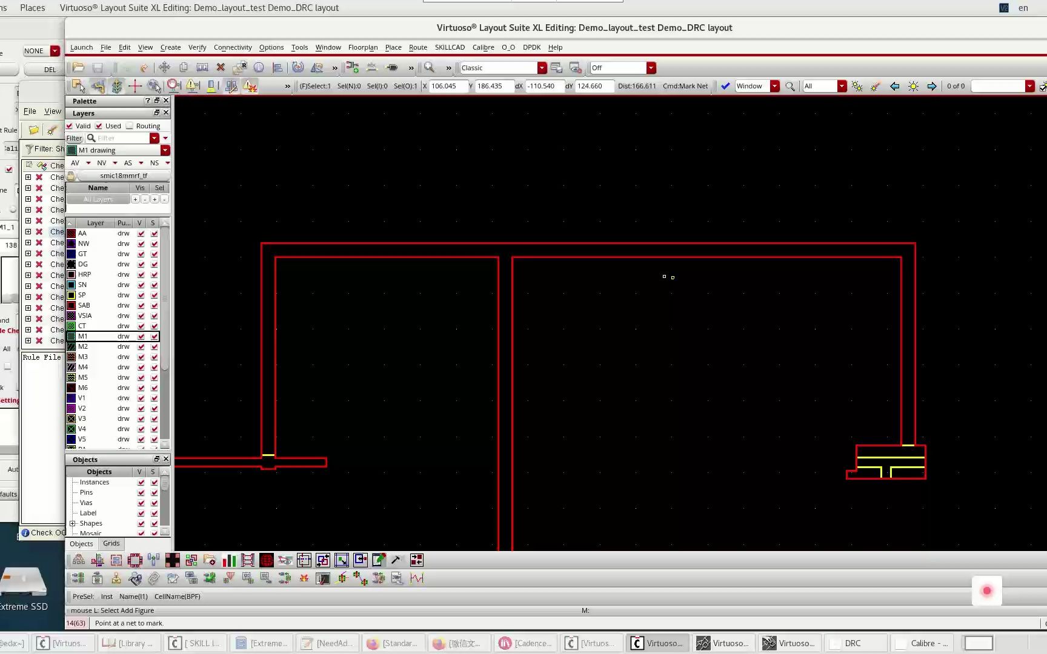1047x654 pixels.
Task: Open the Off dropdown in toolbar
Action: 651,68
